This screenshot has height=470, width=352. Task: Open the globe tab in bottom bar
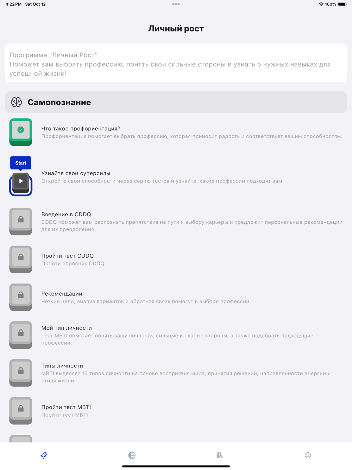coord(132,455)
